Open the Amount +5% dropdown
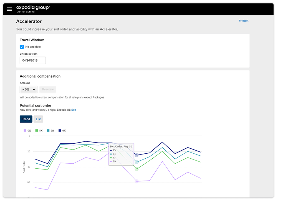283x213 pixels. click(29, 90)
